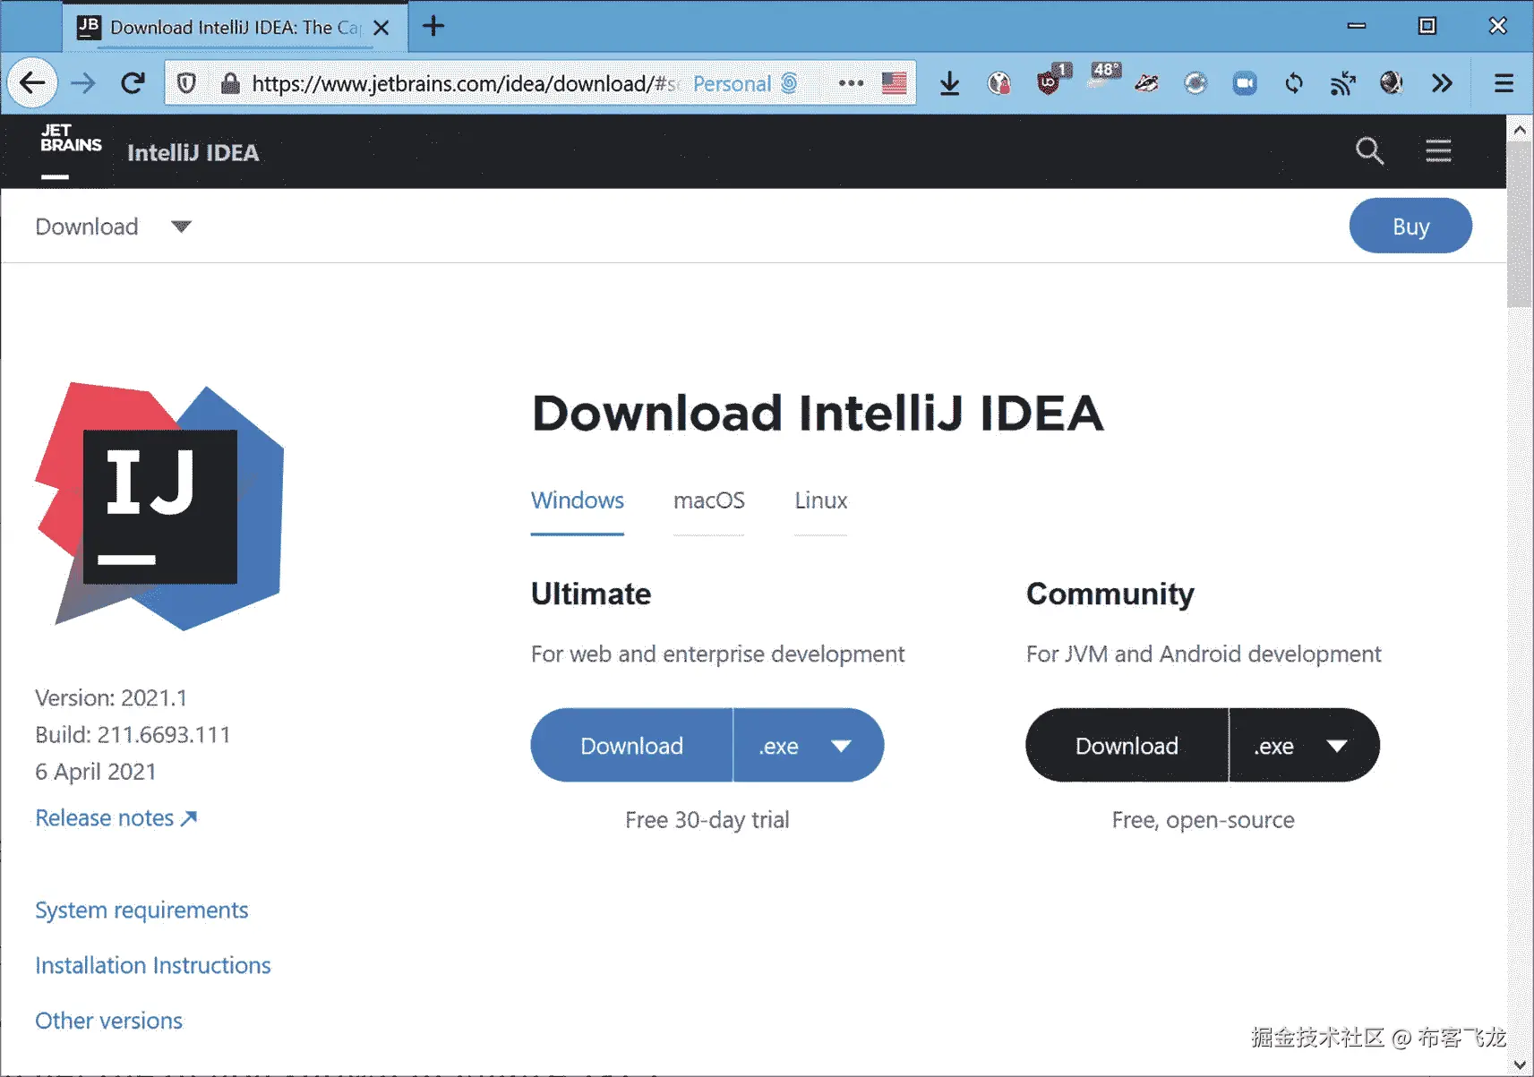This screenshot has width=1534, height=1077.
Task: Open Other versions link
Action: (x=108, y=1021)
